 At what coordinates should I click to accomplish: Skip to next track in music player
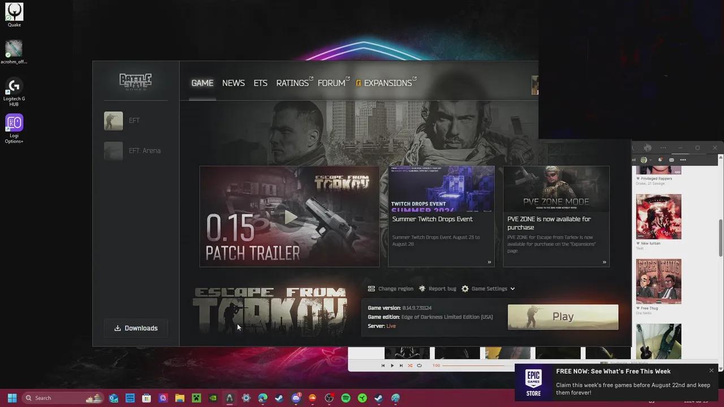pos(401,366)
